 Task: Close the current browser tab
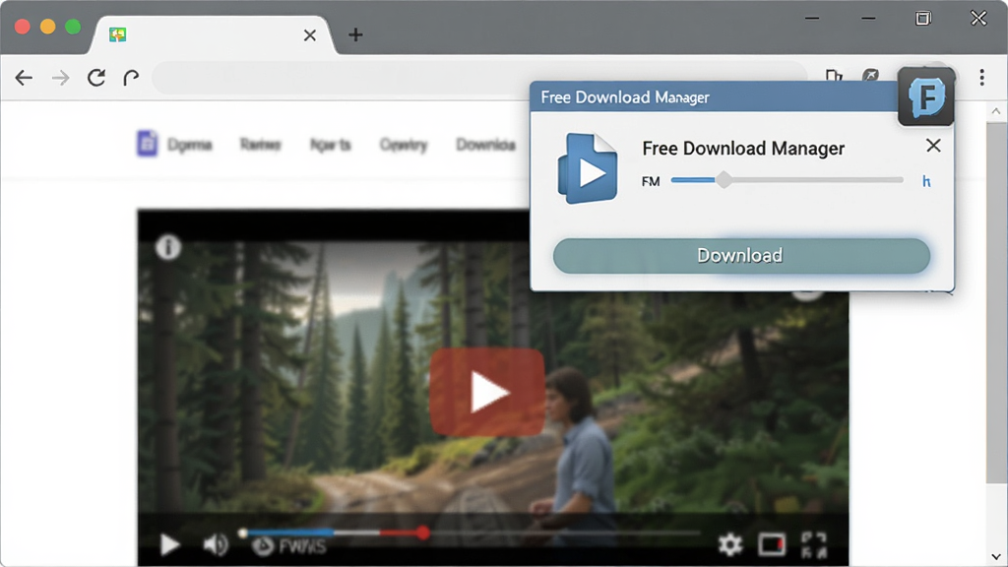pyautogui.click(x=310, y=35)
